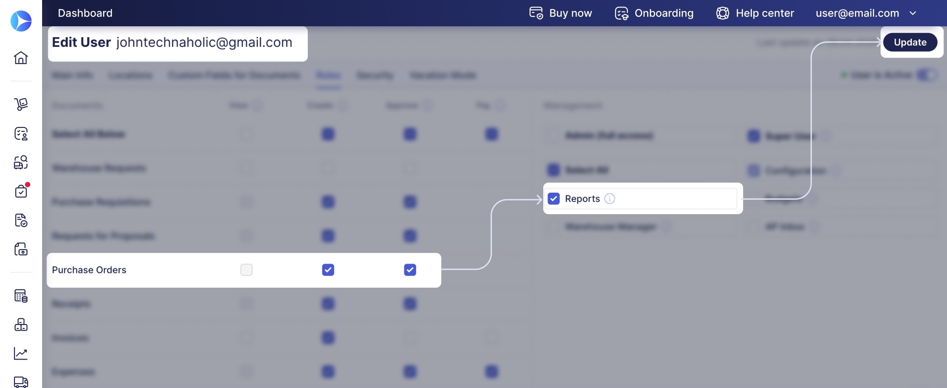
Task: Click the delivery truck sidebar icon
Action: [21, 382]
